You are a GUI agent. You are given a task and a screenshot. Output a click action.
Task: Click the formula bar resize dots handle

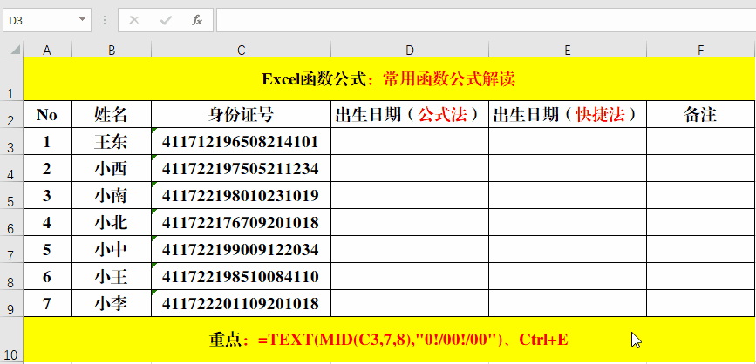click(105, 20)
